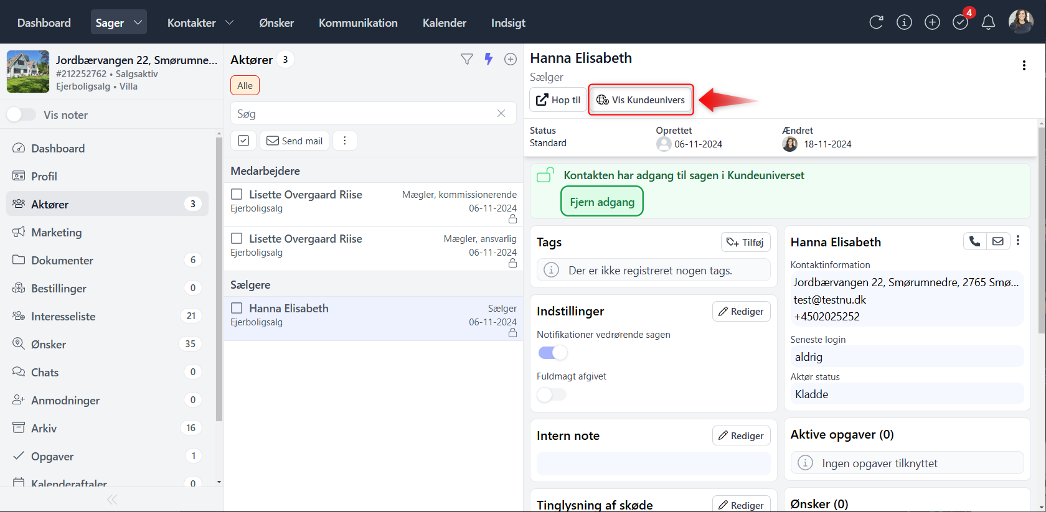This screenshot has width=1046, height=512.
Task: Turn on the Fuldmagt afgivet switch
Action: click(x=552, y=394)
